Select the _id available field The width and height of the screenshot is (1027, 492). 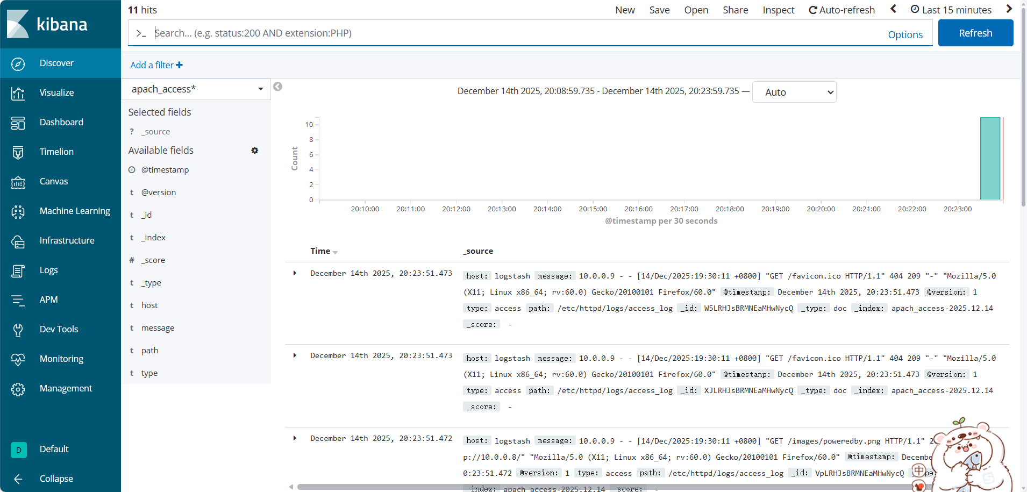[146, 215]
